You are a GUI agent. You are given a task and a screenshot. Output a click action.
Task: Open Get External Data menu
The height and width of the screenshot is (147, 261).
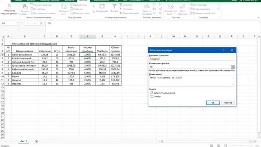click(9, 9)
